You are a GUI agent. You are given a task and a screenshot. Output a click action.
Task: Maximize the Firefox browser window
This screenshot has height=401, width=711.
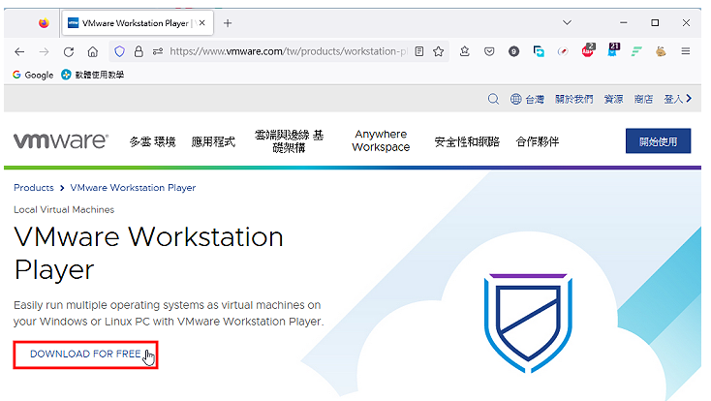click(655, 22)
